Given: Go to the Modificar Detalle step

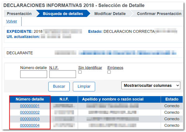Looking at the screenshot, I should (110, 14).
